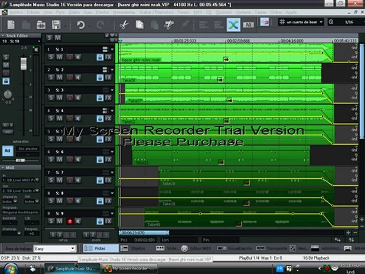Switch to the Pistas tab
Viewport: 365px width, 274px height.
(101, 249)
